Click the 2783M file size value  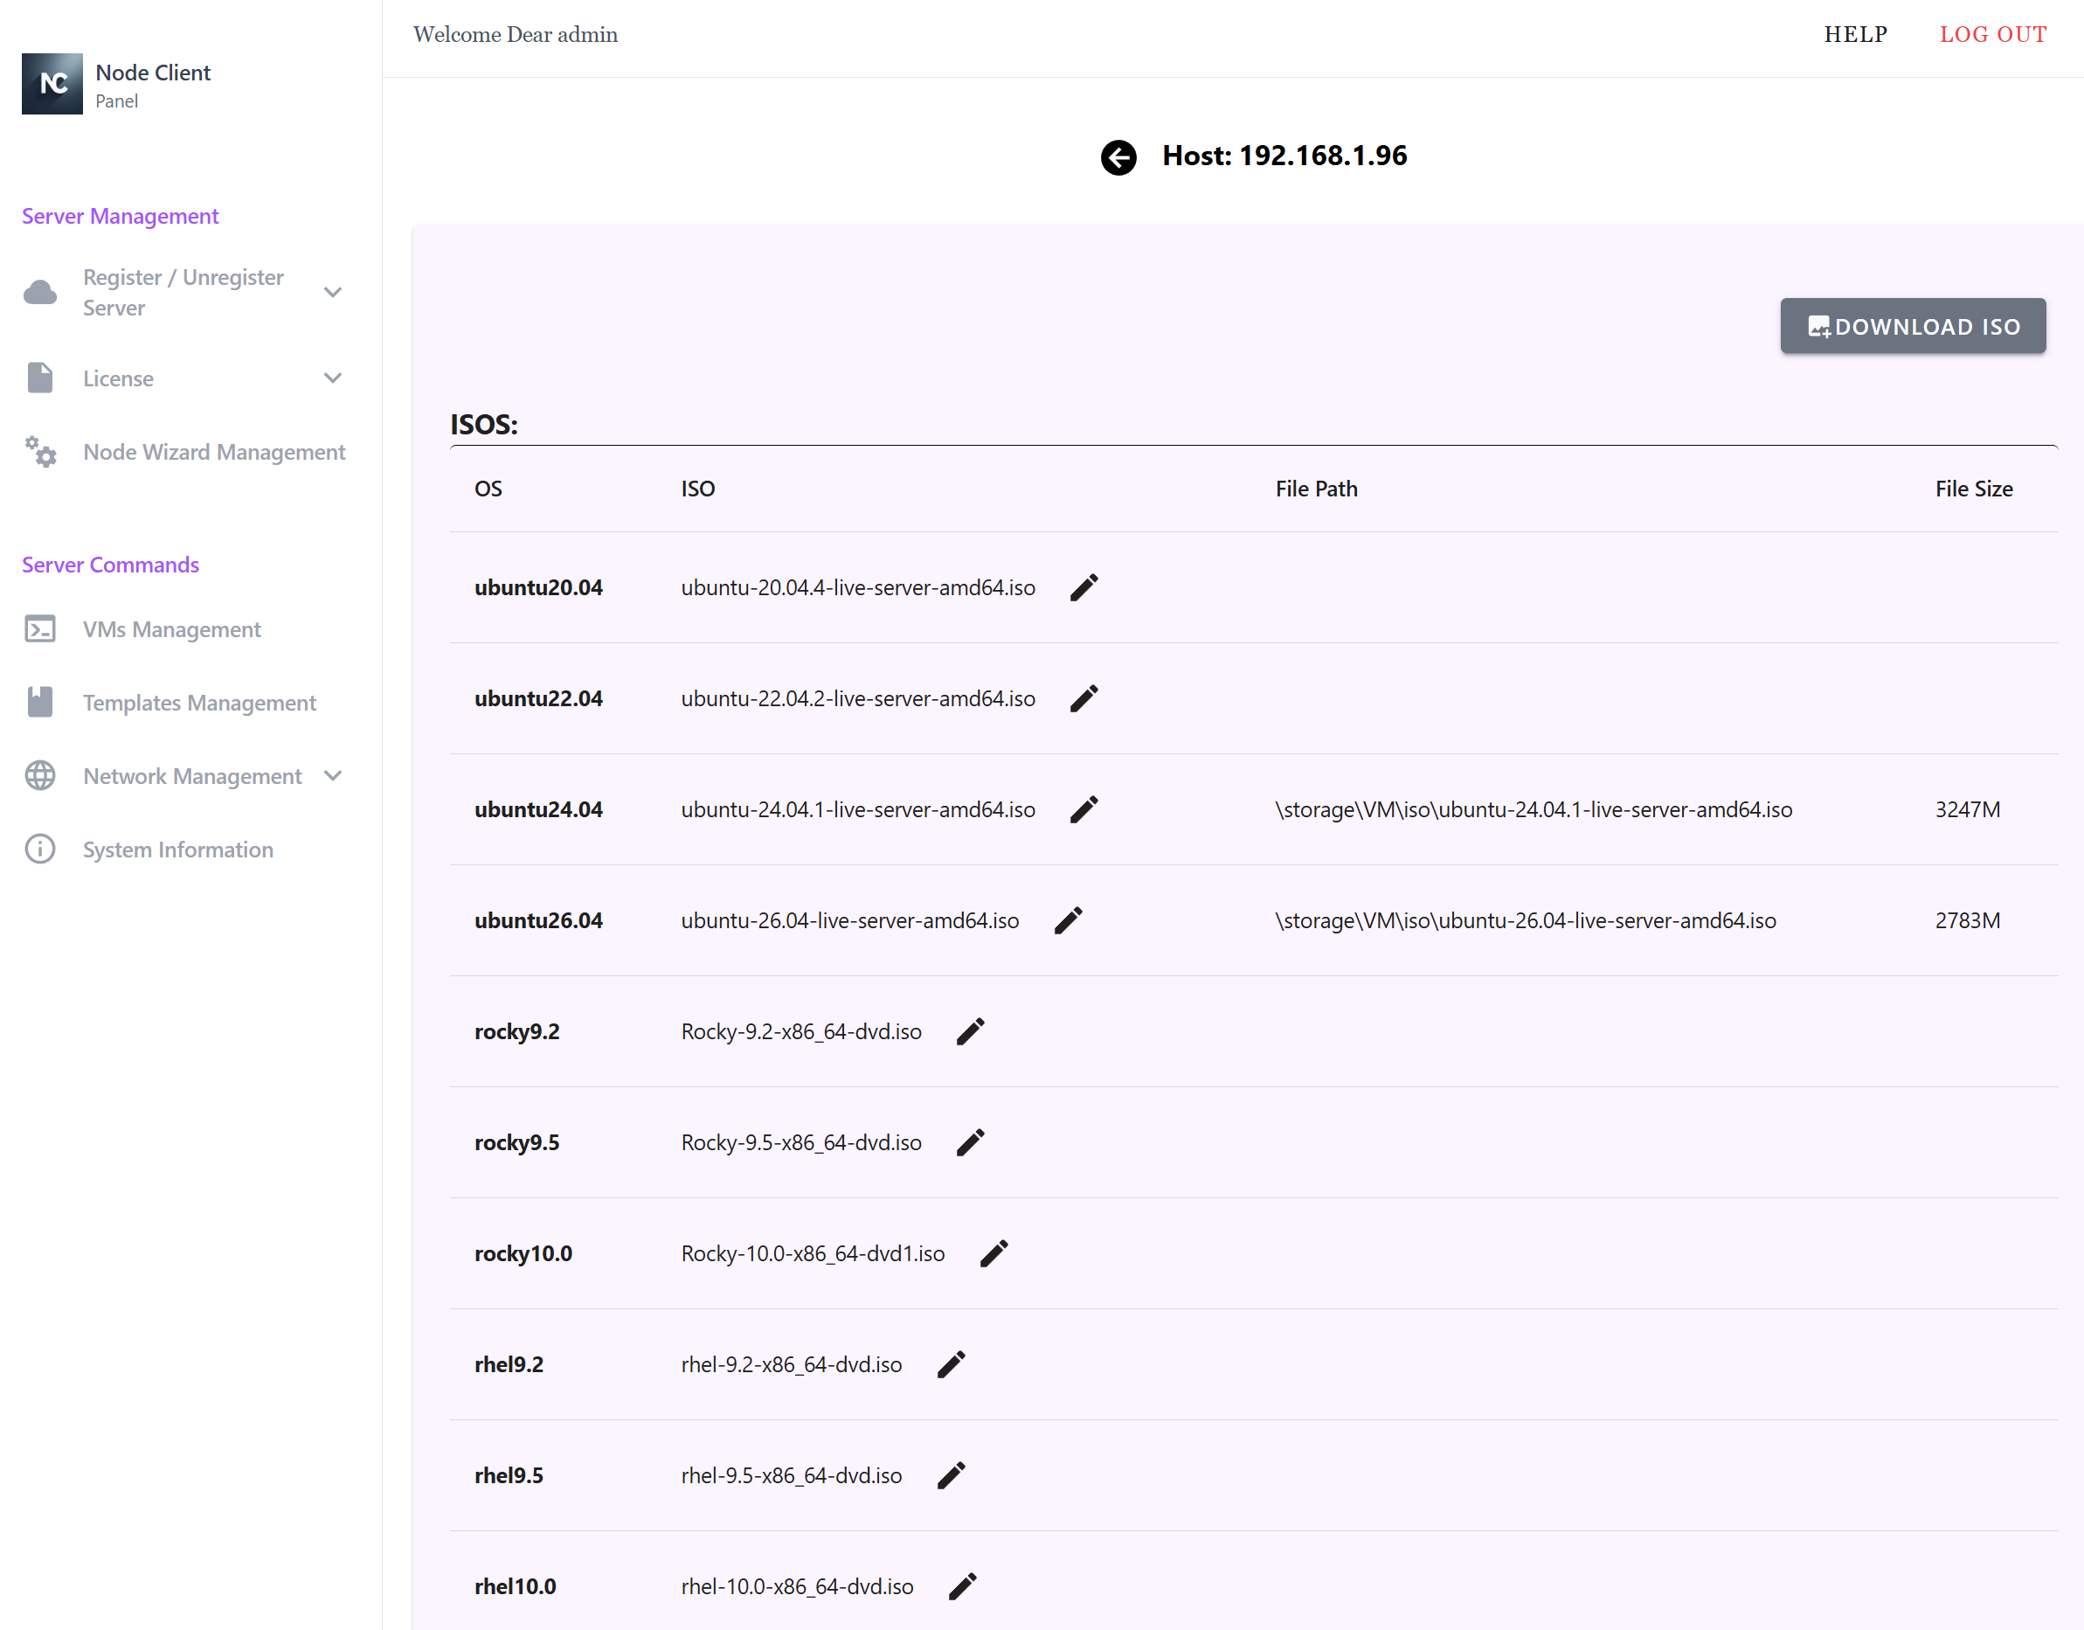click(x=1968, y=921)
